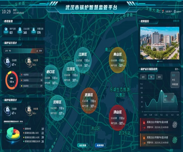Click the 视频监控 panel title
The image size is (183, 152).
click(x=144, y=21)
